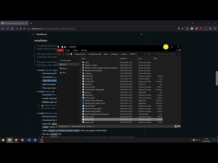Click the common breadcrumb
218x163 pixels.
point(124,54)
